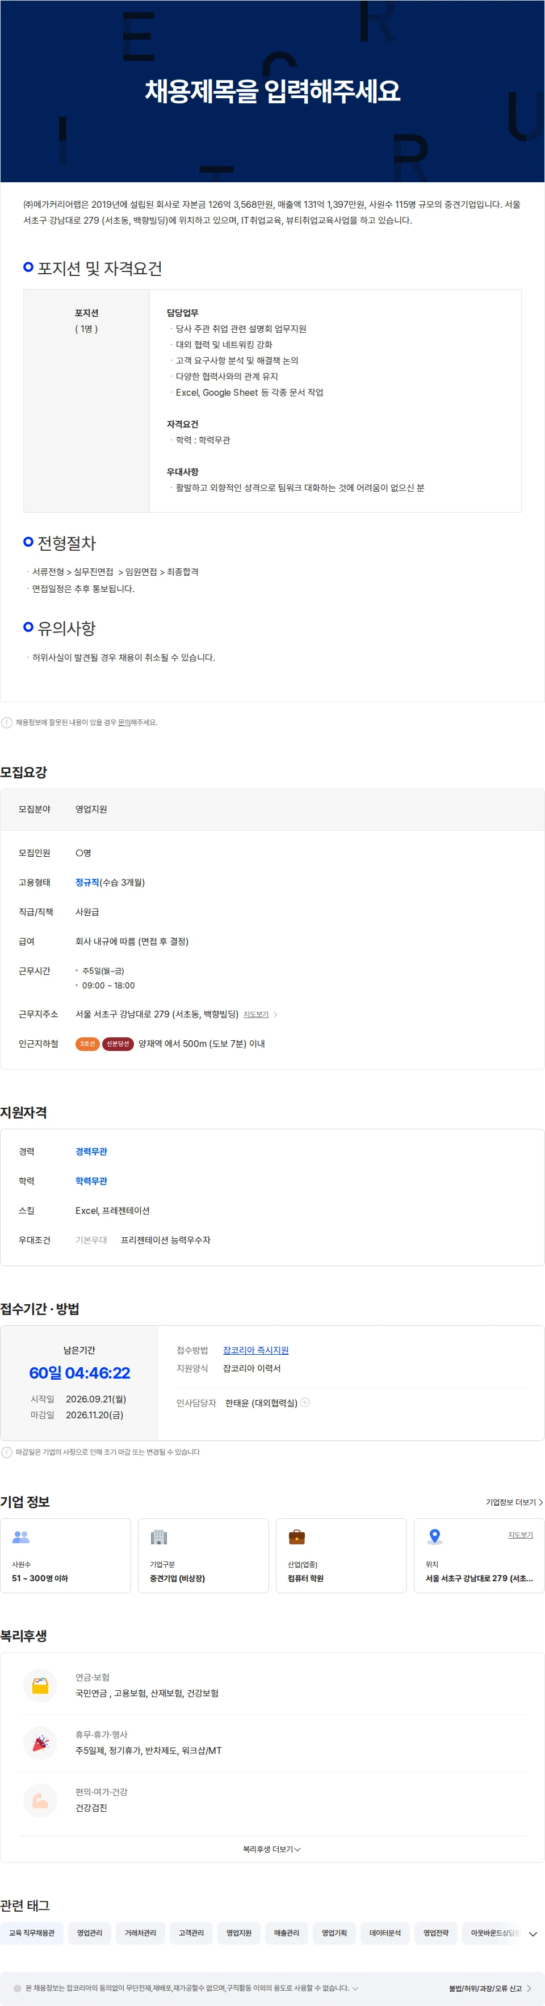This screenshot has width=545, height=2006.
Task: Click the 연금·보험 benefits icon
Action: click(40, 1685)
